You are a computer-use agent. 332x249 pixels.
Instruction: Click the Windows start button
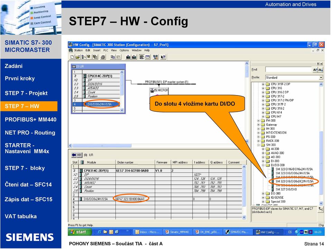tap(80, 232)
